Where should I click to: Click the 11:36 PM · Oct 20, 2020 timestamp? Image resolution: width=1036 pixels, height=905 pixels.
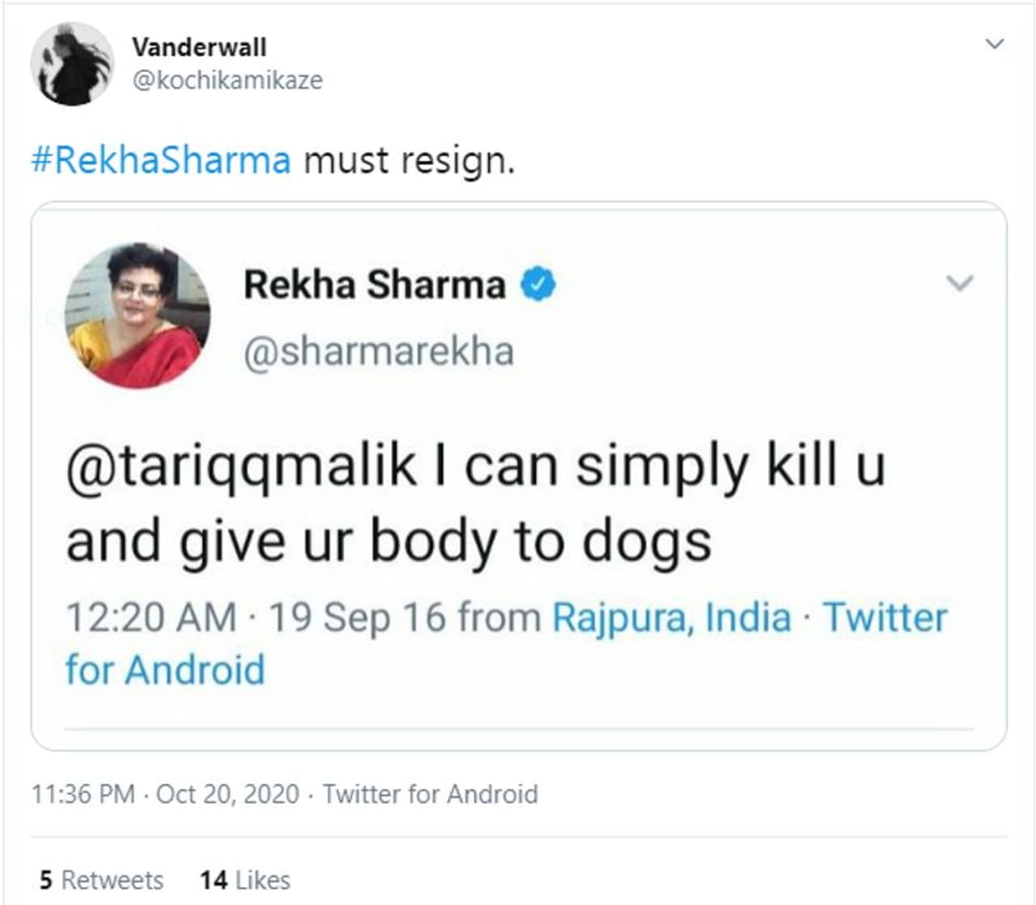(x=165, y=794)
